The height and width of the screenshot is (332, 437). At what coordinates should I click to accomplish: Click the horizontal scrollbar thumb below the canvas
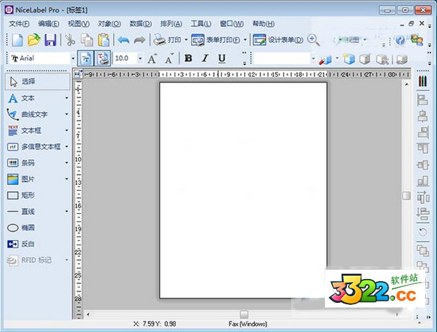[x=244, y=314]
